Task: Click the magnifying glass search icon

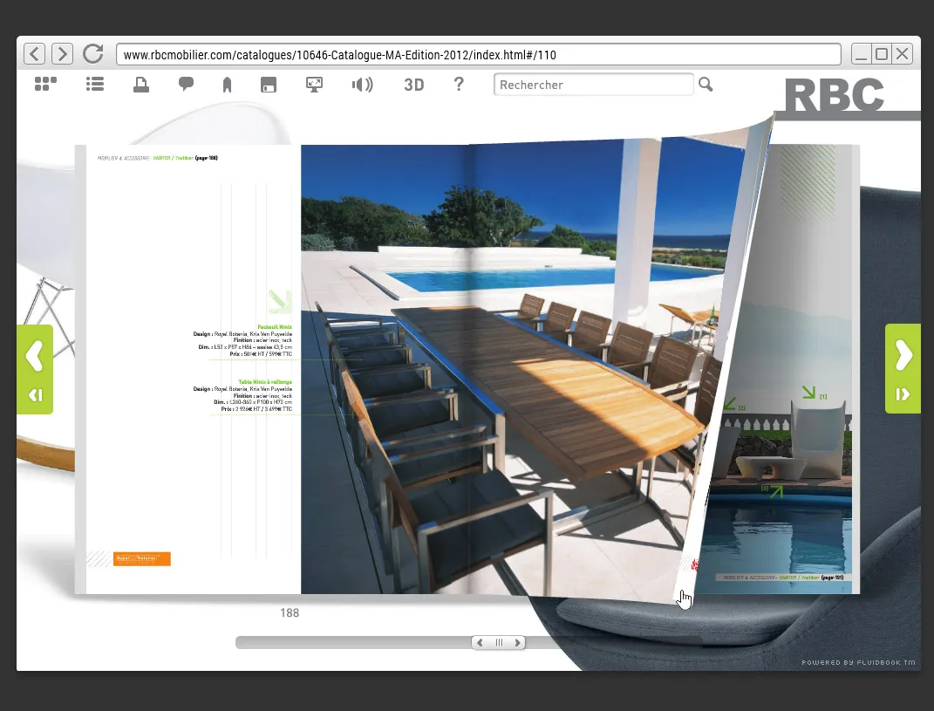Action: [706, 85]
